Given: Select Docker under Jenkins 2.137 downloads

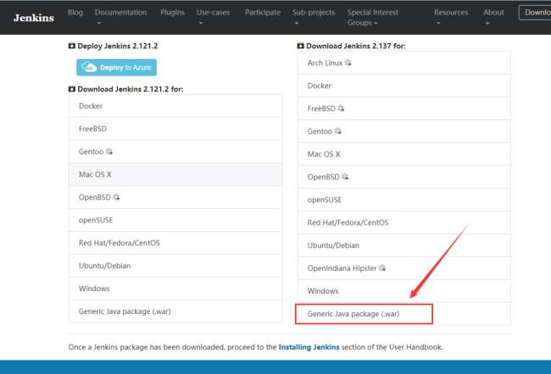Looking at the screenshot, I should (x=404, y=85).
